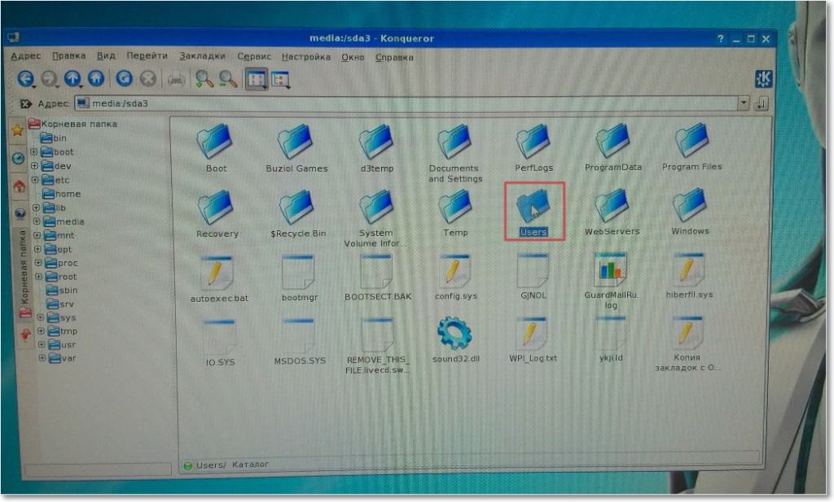Click the address input field

pos(407,103)
